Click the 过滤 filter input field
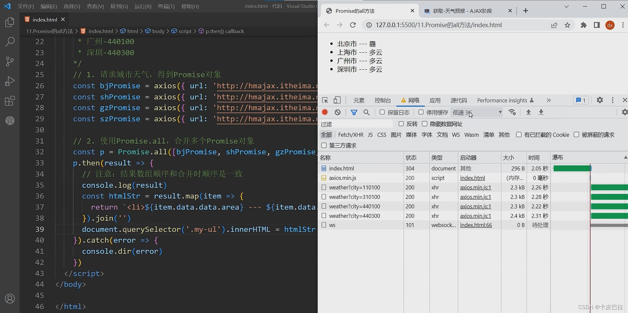 point(356,124)
